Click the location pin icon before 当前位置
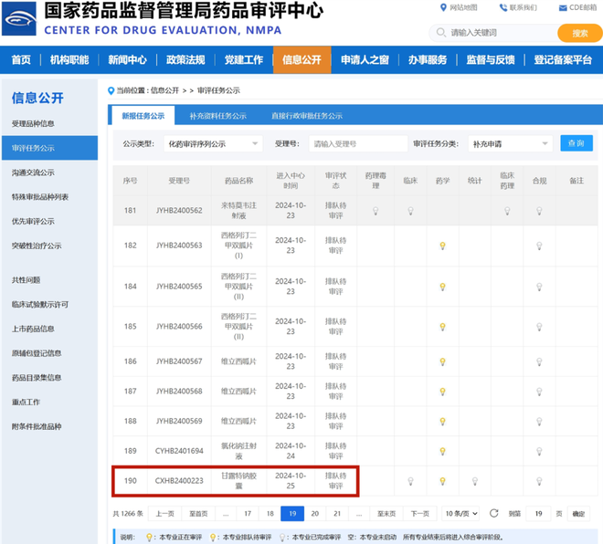The image size is (603, 544). (x=111, y=91)
